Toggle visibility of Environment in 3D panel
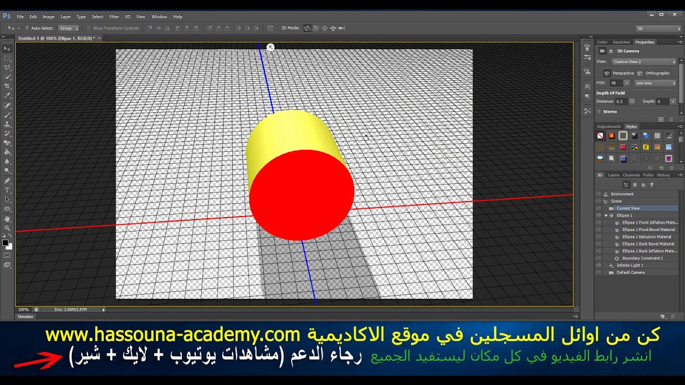Viewport: 685px width, 385px height. coord(598,194)
